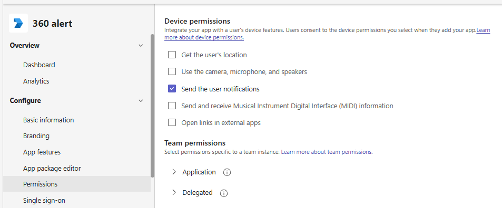Image resolution: width=502 pixels, height=208 pixels.
Task: Check Open links in external apps
Action: point(172,122)
